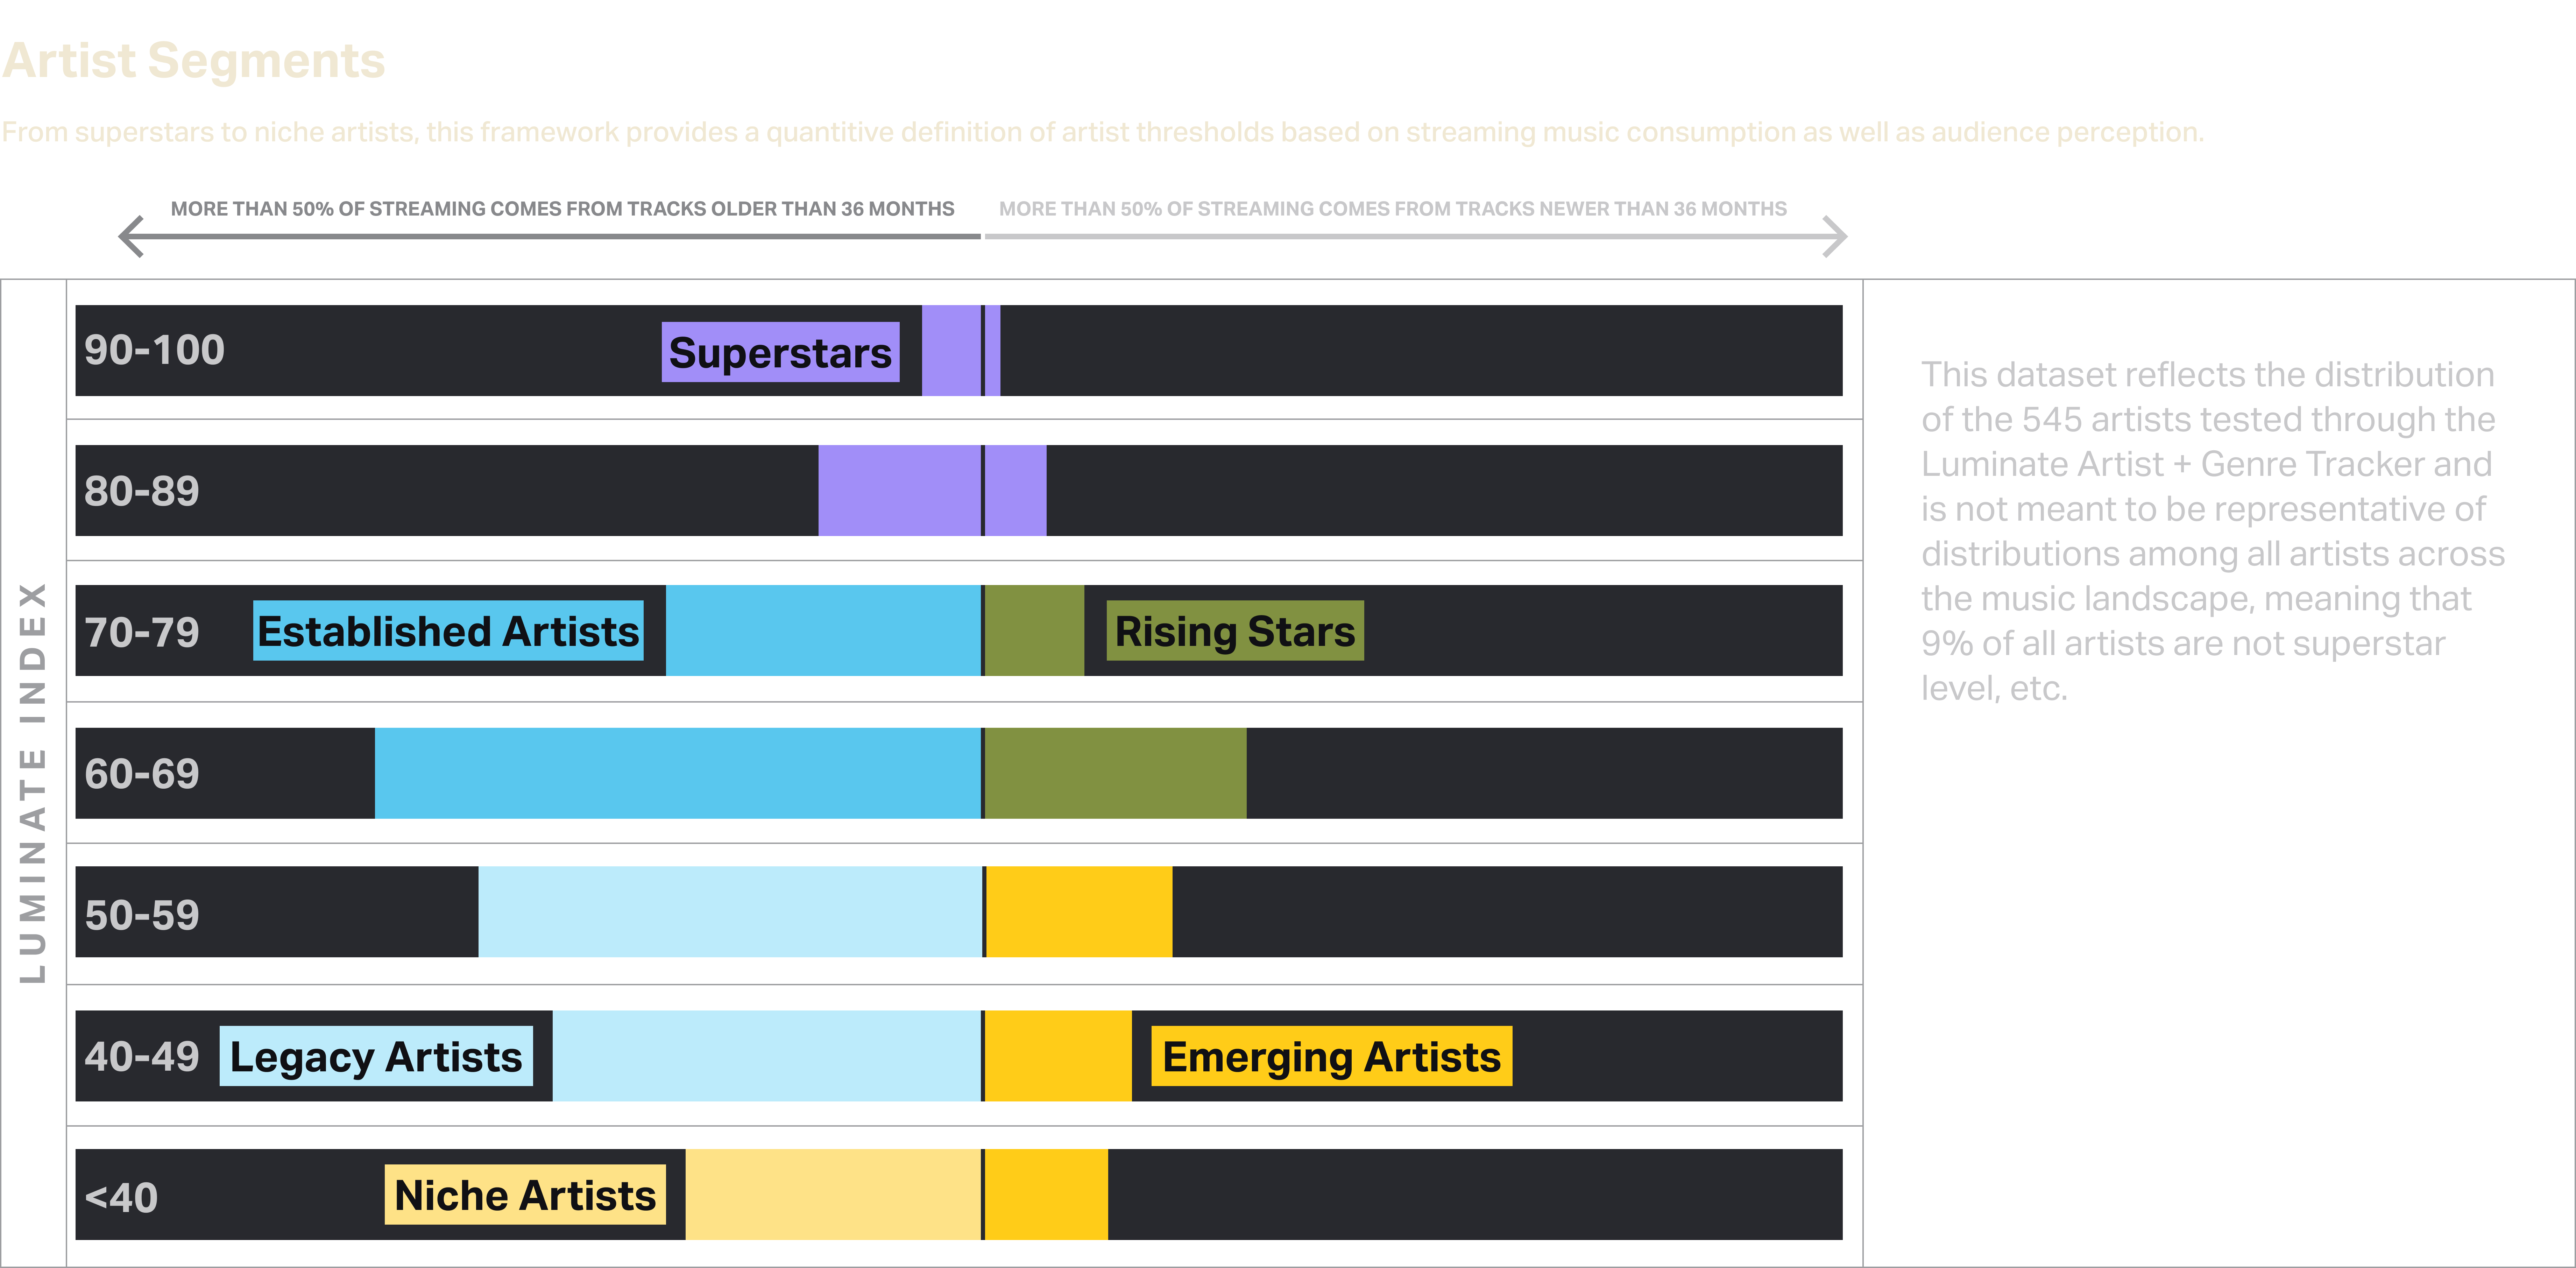Screen dimensions: 2576x1268
Task: Click the Superstars label
Action: point(780,352)
